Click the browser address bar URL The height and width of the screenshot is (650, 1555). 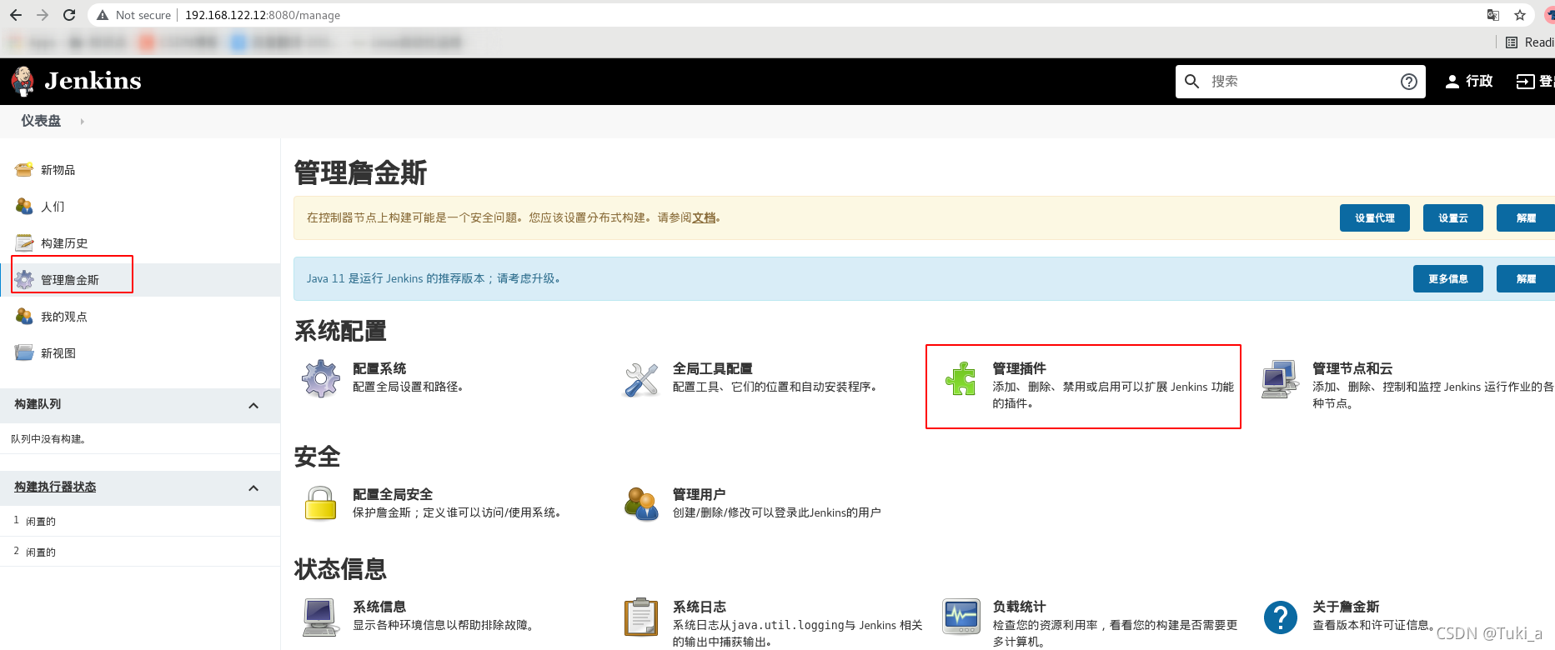click(x=262, y=15)
